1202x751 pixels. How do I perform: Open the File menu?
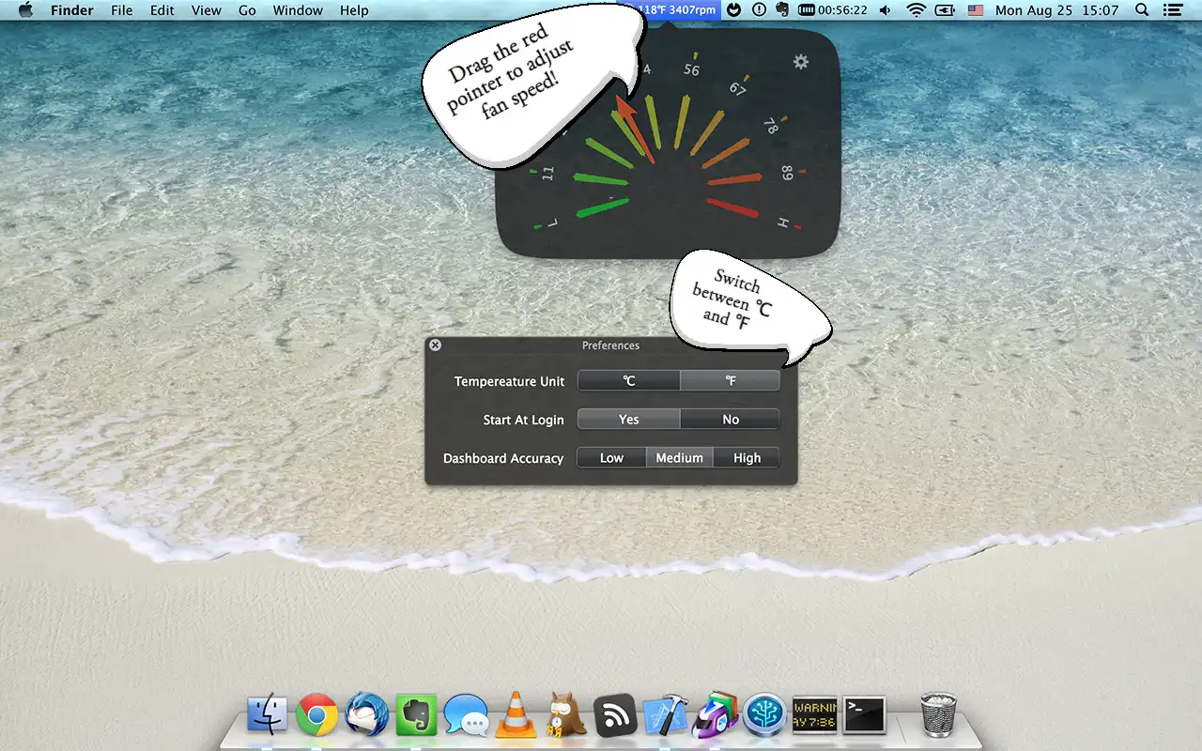121,10
